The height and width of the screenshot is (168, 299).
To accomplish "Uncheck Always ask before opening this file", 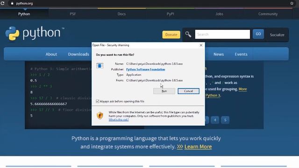I will [x=98, y=101].
